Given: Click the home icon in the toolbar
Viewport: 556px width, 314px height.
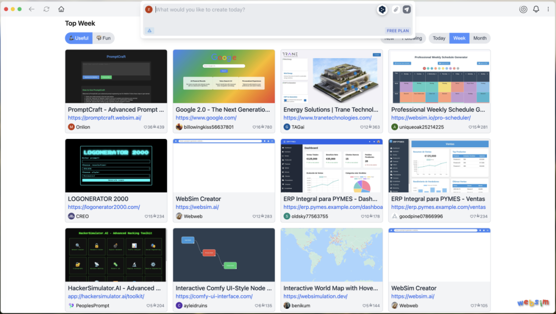Looking at the screenshot, I should pyautogui.click(x=61, y=9).
